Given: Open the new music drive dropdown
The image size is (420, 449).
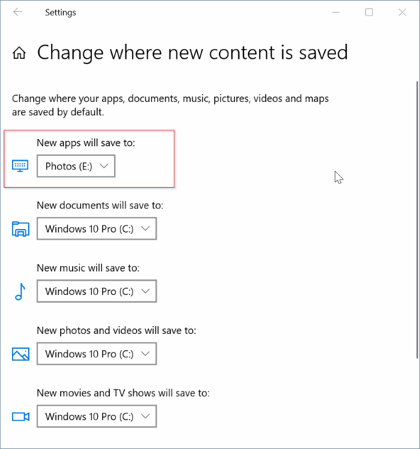Looking at the screenshot, I should point(97,291).
